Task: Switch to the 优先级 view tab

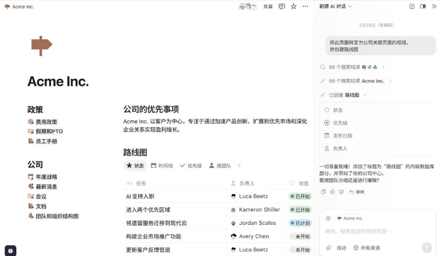Action: click(x=191, y=166)
